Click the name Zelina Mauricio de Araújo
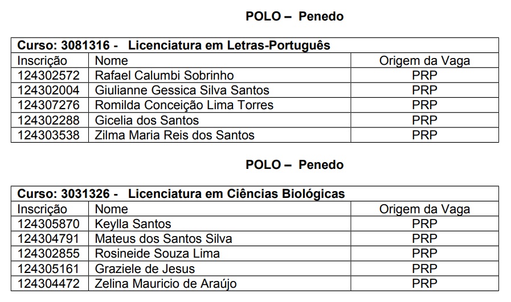The image size is (511, 302). click(x=166, y=283)
